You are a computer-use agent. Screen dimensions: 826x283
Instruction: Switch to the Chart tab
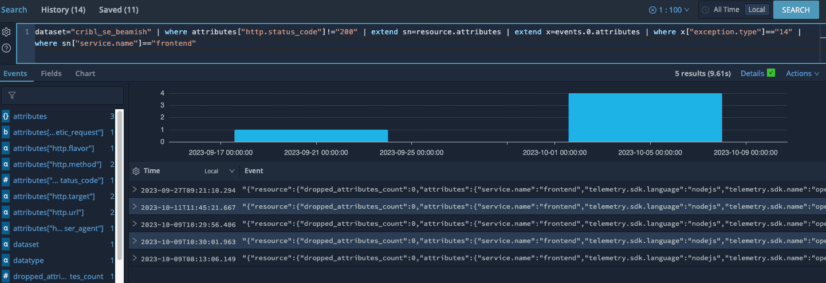pos(85,73)
